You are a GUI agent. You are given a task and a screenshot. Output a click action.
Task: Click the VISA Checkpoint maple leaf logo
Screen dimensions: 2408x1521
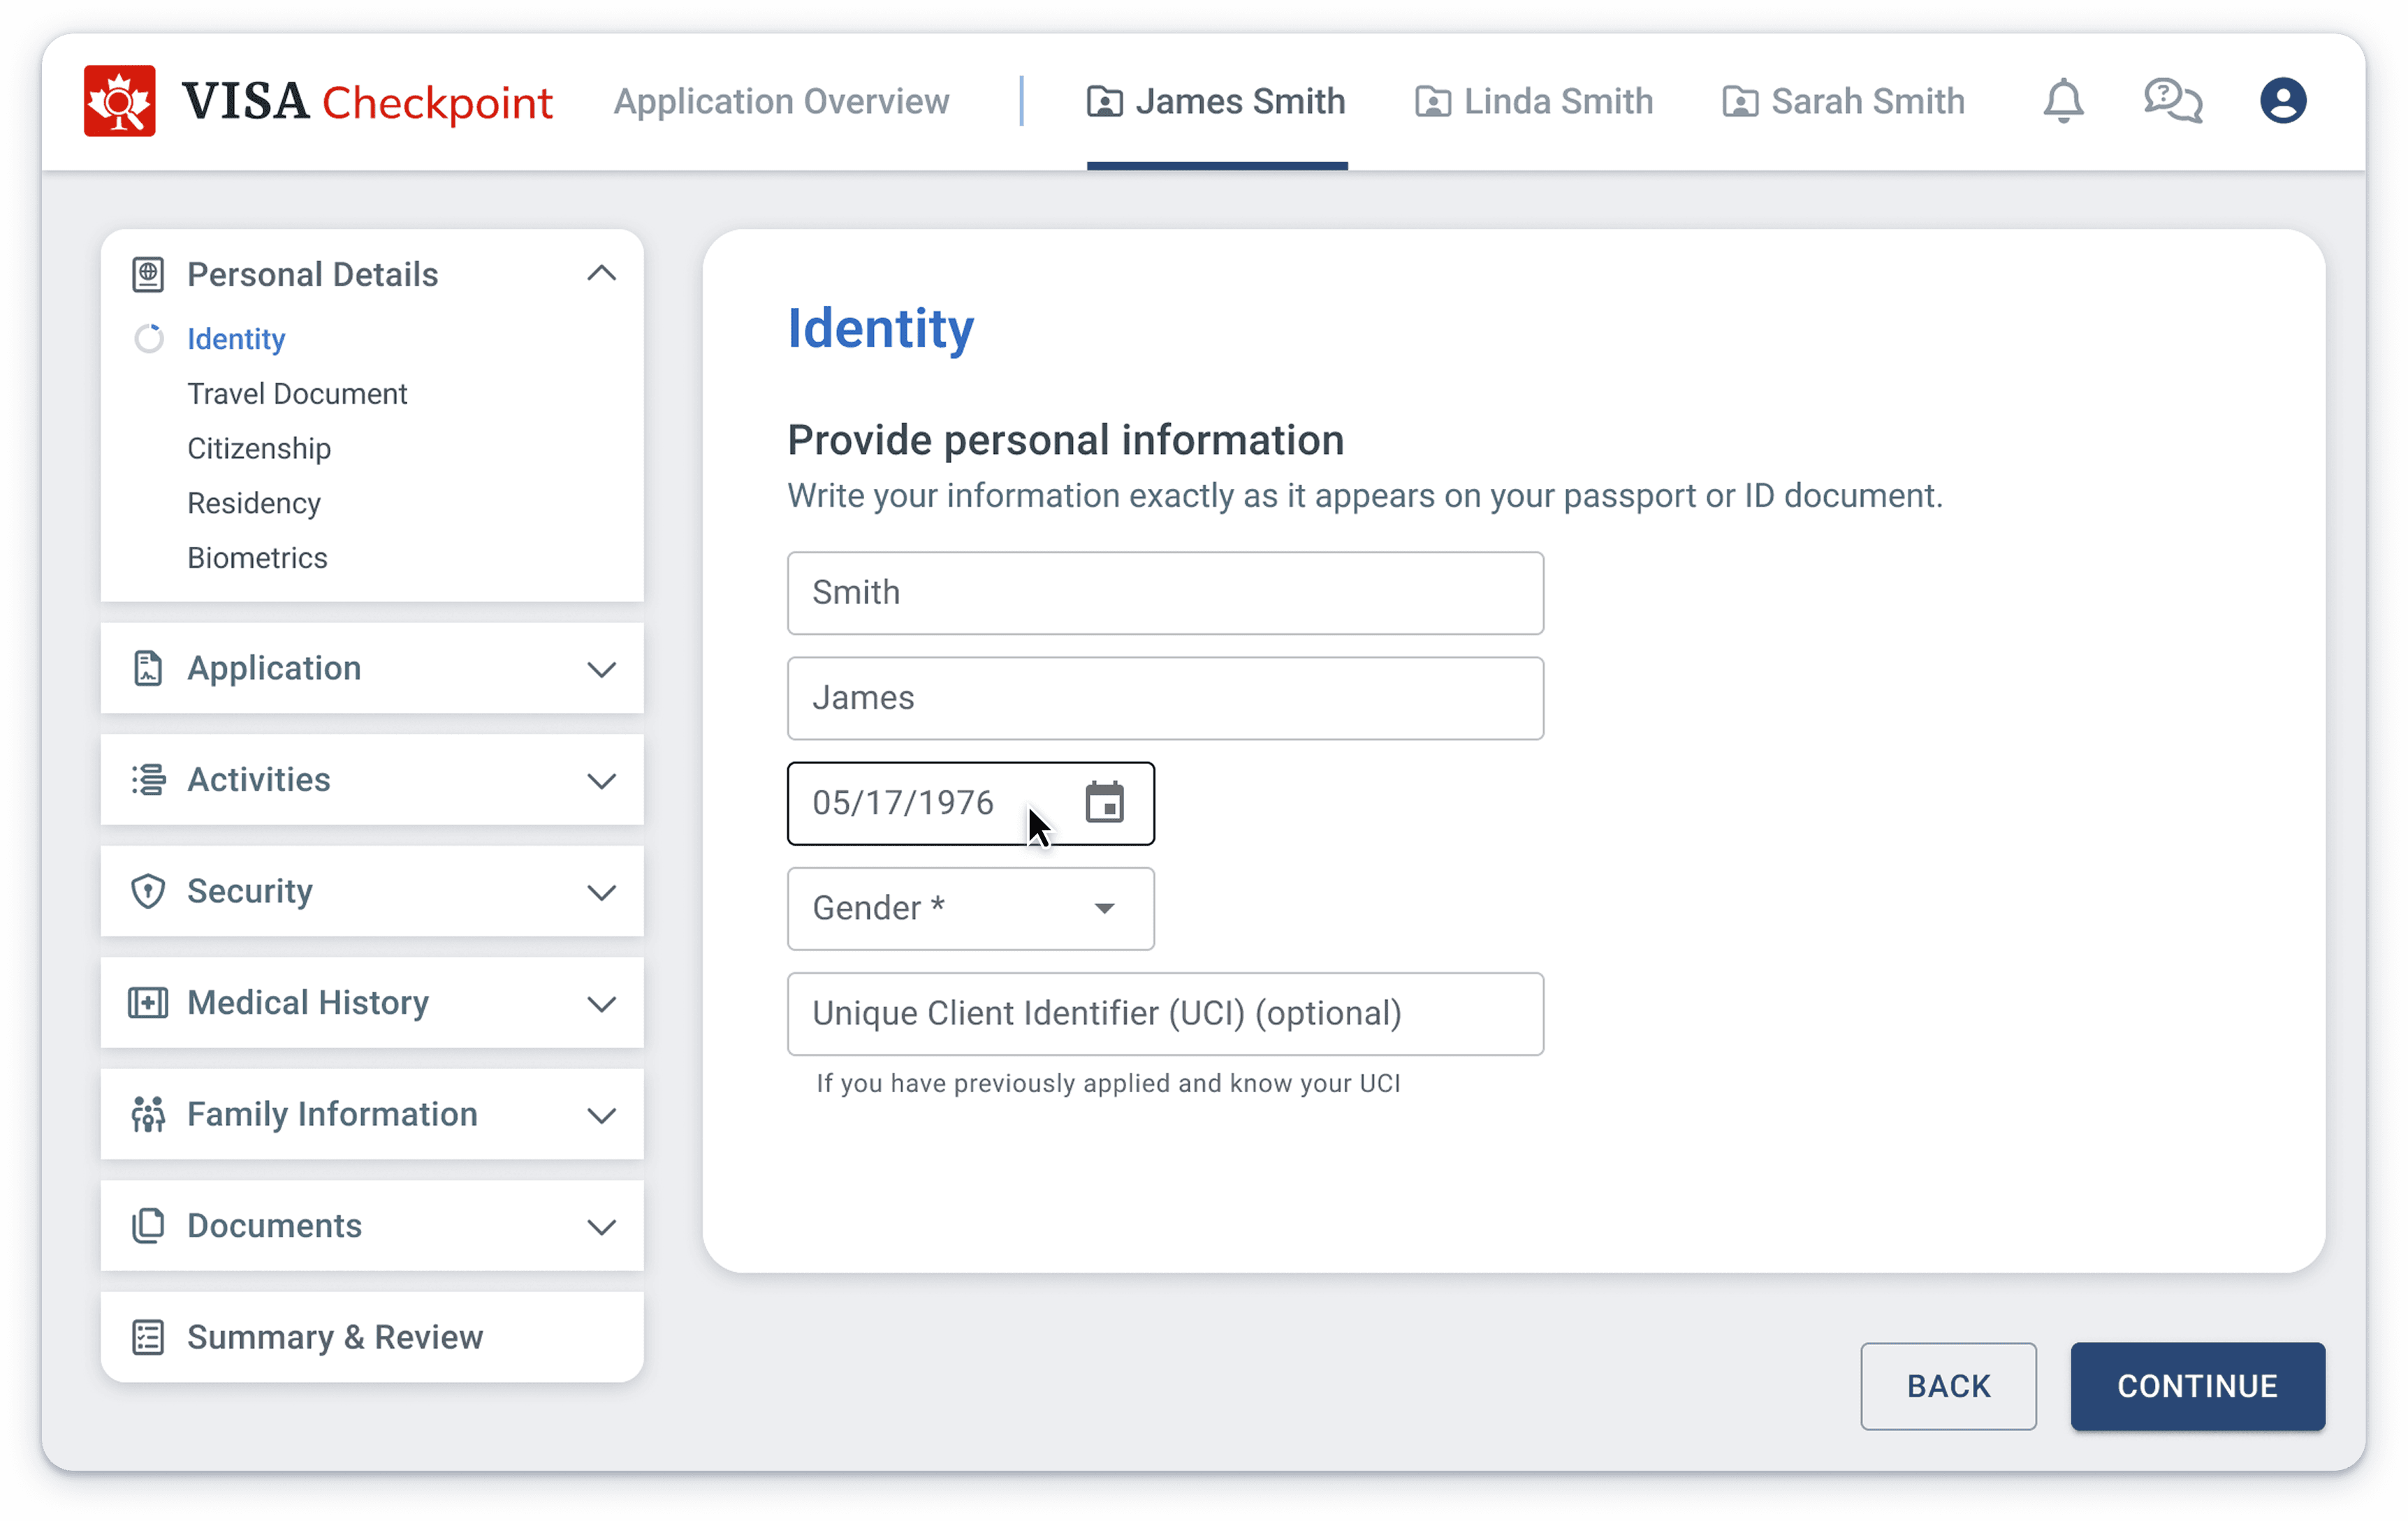tap(120, 101)
